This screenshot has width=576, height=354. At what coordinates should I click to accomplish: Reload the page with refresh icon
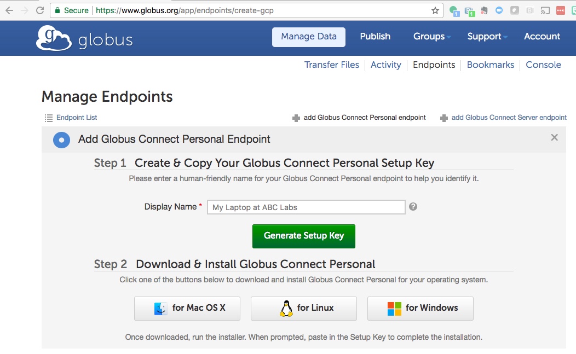click(x=40, y=10)
